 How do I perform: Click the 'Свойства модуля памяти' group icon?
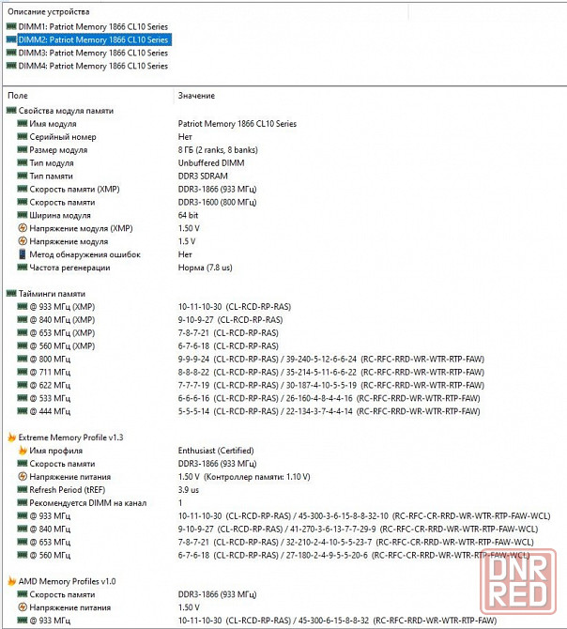(x=11, y=111)
